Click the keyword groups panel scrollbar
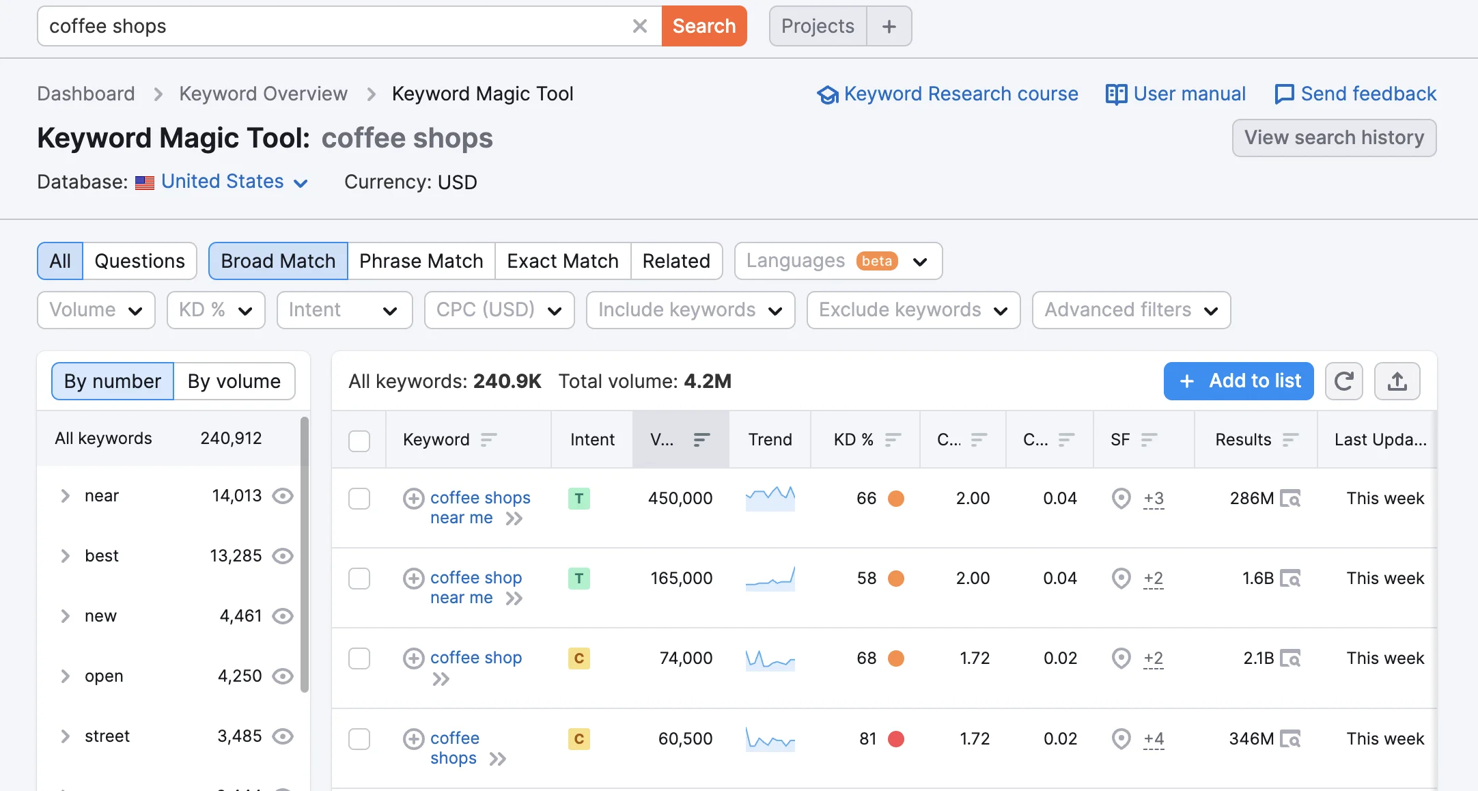The height and width of the screenshot is (791, 1478). coord(305,555)
